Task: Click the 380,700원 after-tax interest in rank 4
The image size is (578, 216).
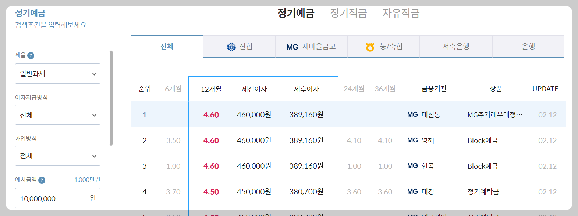Action: tap(306, 192)
